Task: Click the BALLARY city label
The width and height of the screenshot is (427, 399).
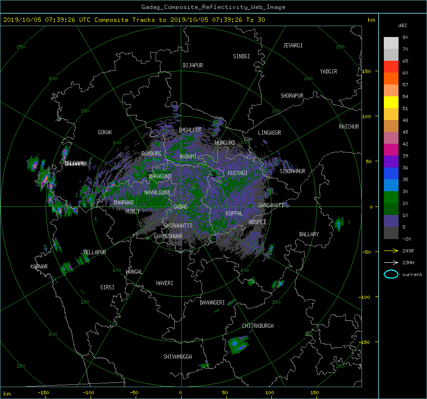Action: pos(309,234)
